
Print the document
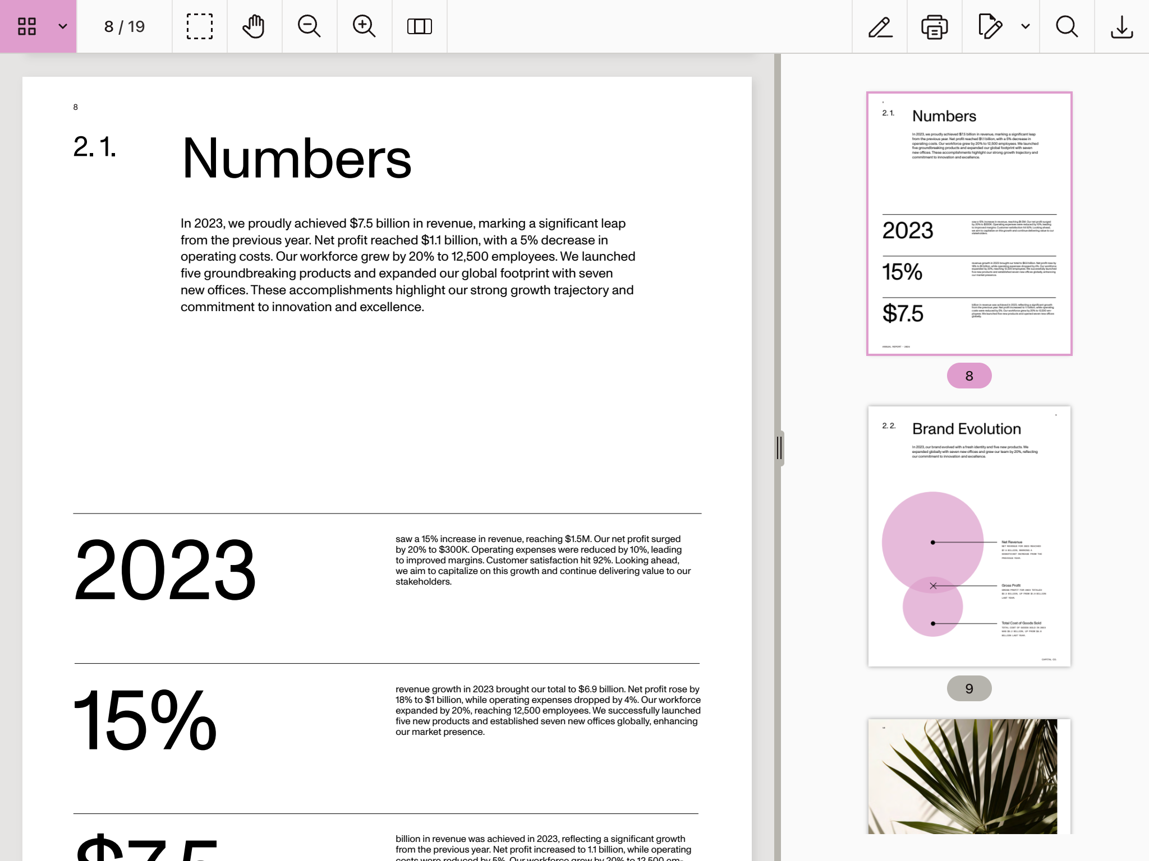click(x=935, y=26)
